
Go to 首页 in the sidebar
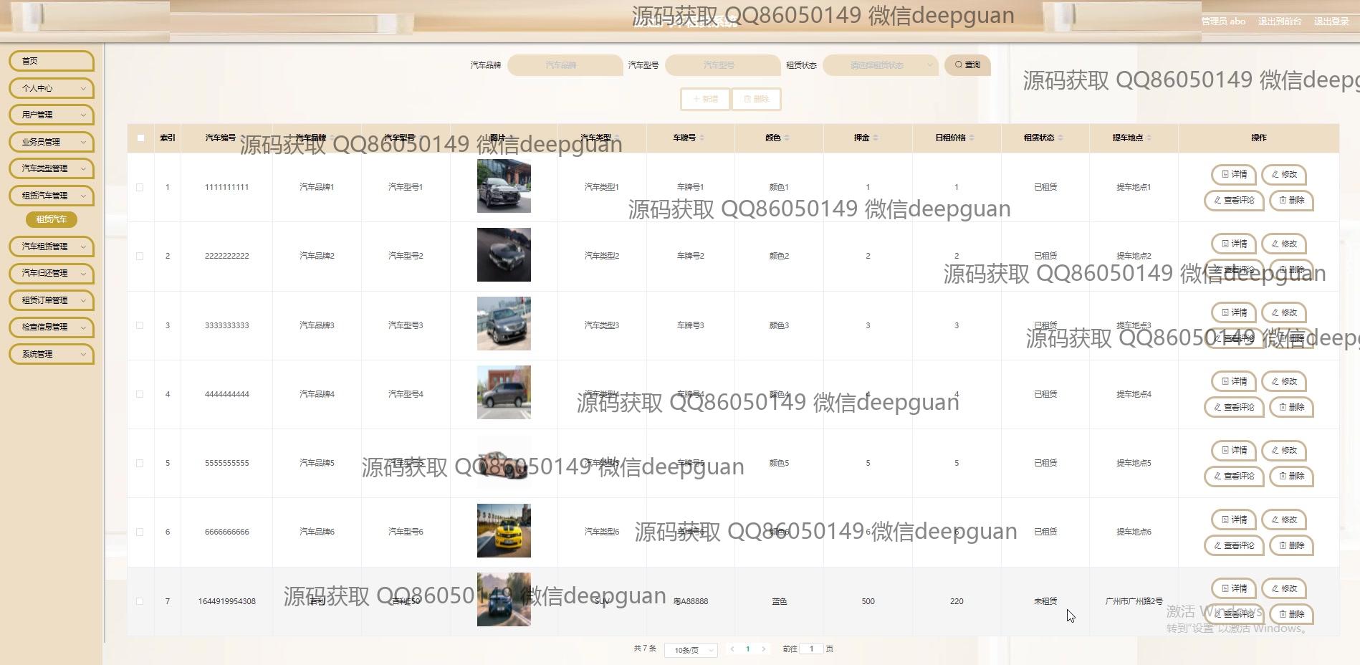click(x=52, y=61)
